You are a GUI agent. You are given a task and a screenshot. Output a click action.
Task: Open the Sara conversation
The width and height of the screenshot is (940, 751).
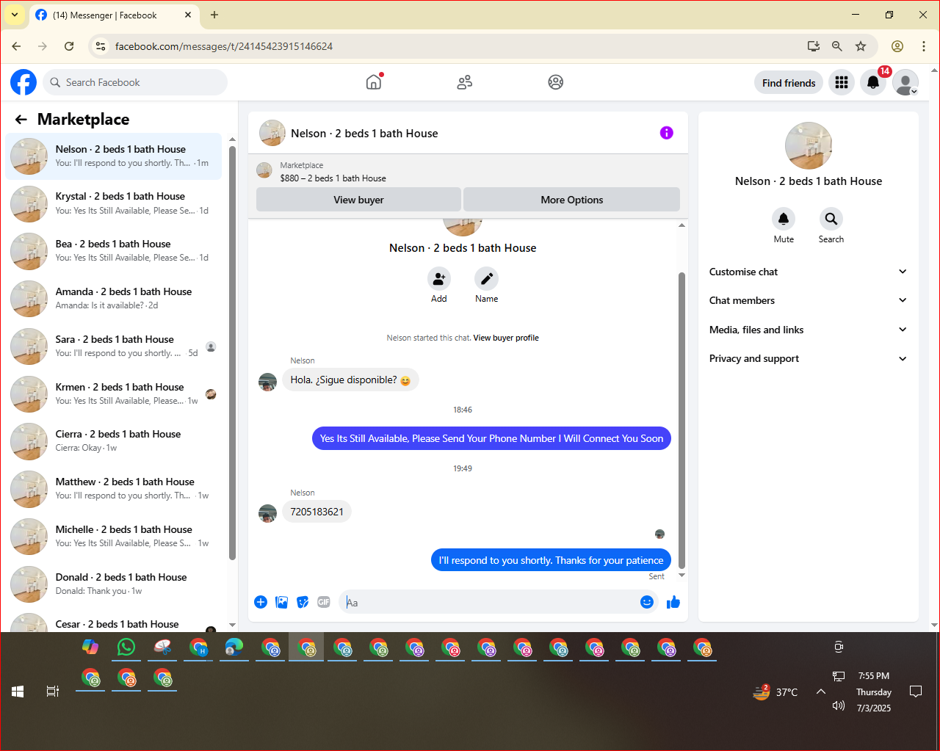pos(114,347)
